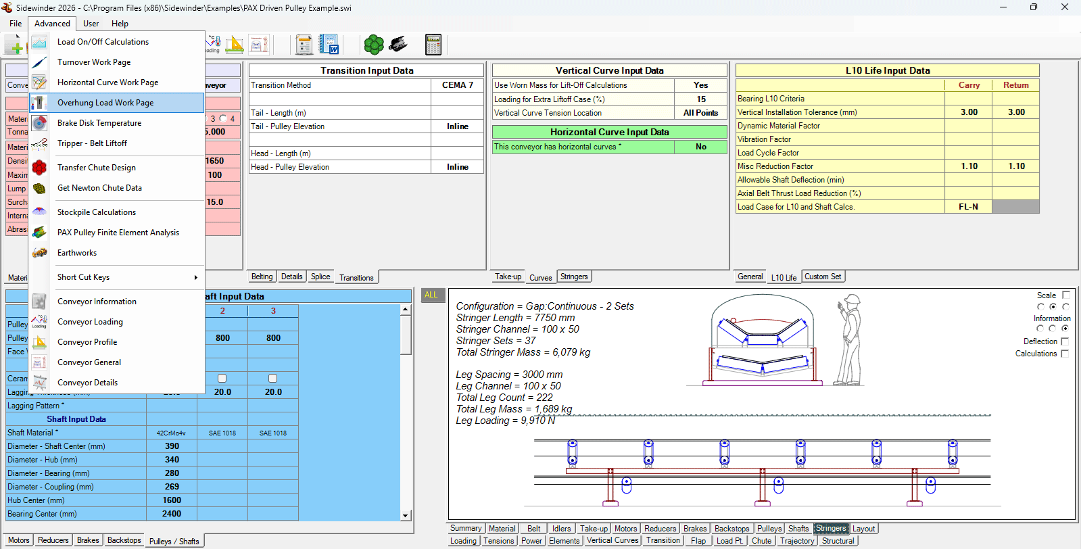Select the Pulleys / Shafts tab

pos(174,541)
